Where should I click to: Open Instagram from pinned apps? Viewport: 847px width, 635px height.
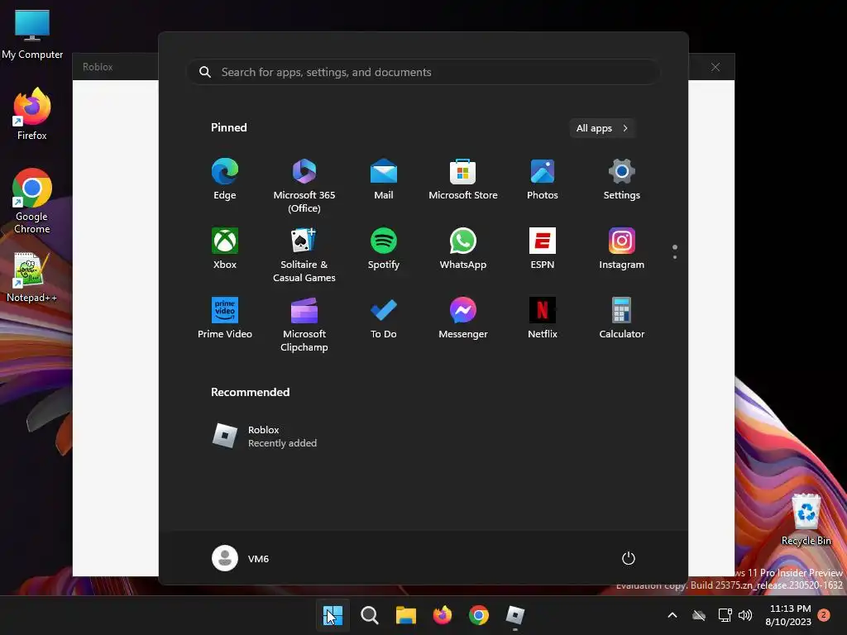tap(622, 248)
